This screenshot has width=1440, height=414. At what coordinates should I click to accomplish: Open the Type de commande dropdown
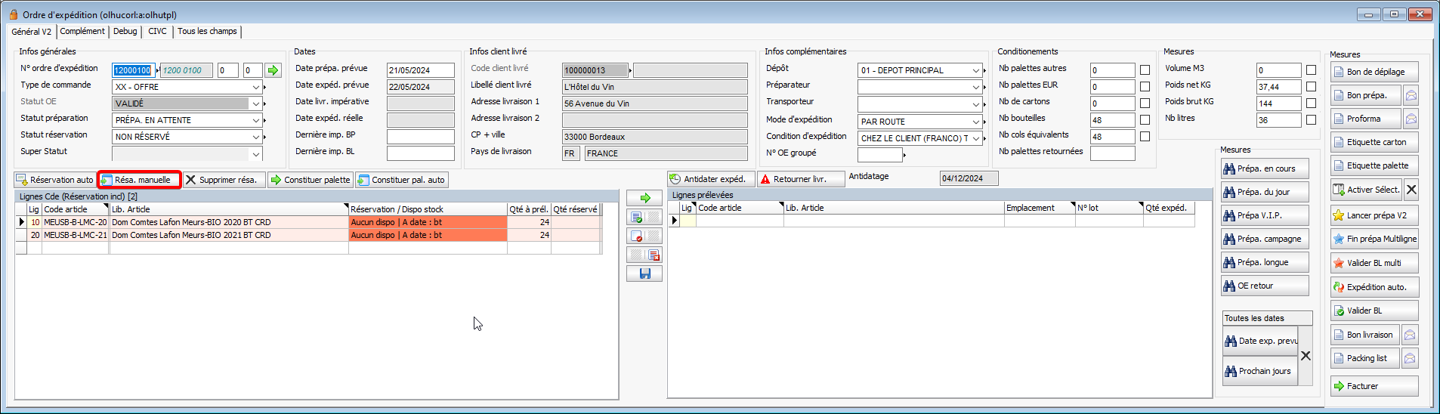tap(255, 87)
